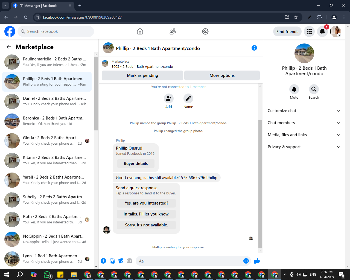Open Paulinemariella 2 Beds 2 Baths chat
This screenshot has height=280, width=350.
(47, 62)
